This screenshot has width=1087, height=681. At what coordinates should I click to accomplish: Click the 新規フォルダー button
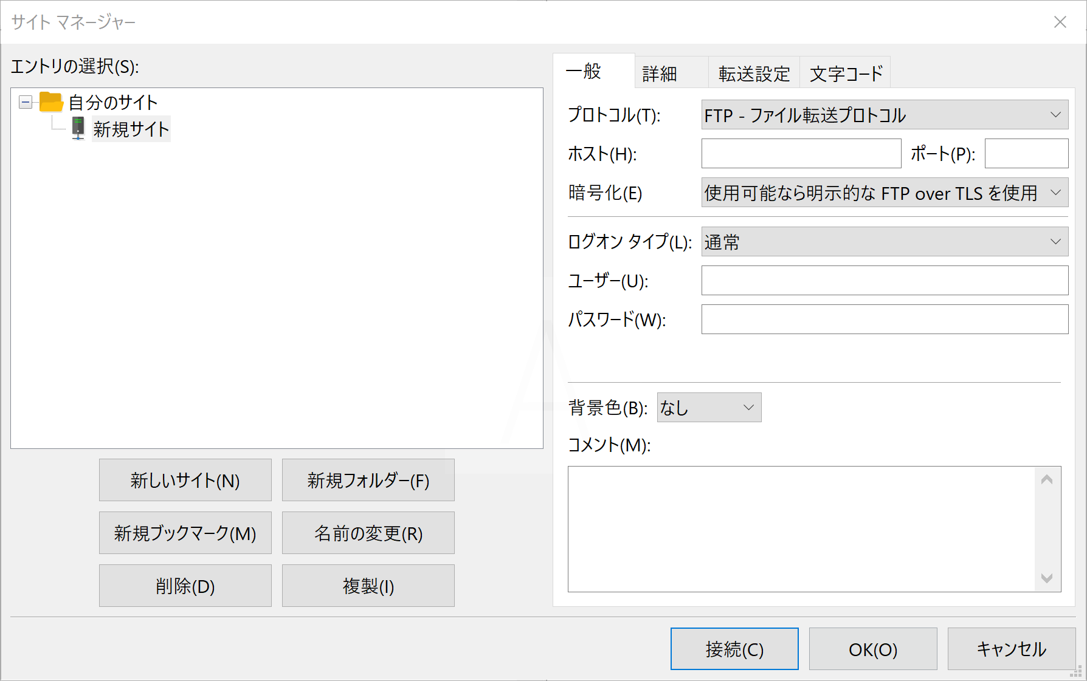click(367, 480)
